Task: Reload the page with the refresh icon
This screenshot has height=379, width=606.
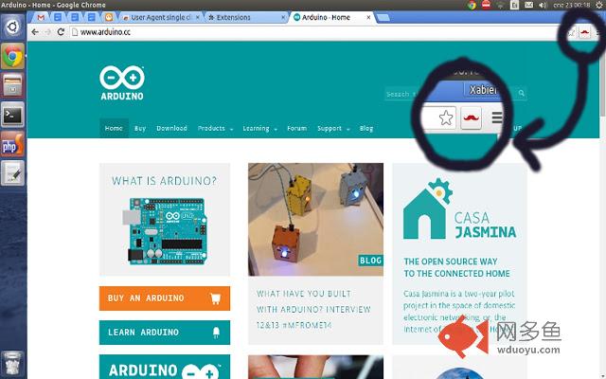Action: pos(61,32)
